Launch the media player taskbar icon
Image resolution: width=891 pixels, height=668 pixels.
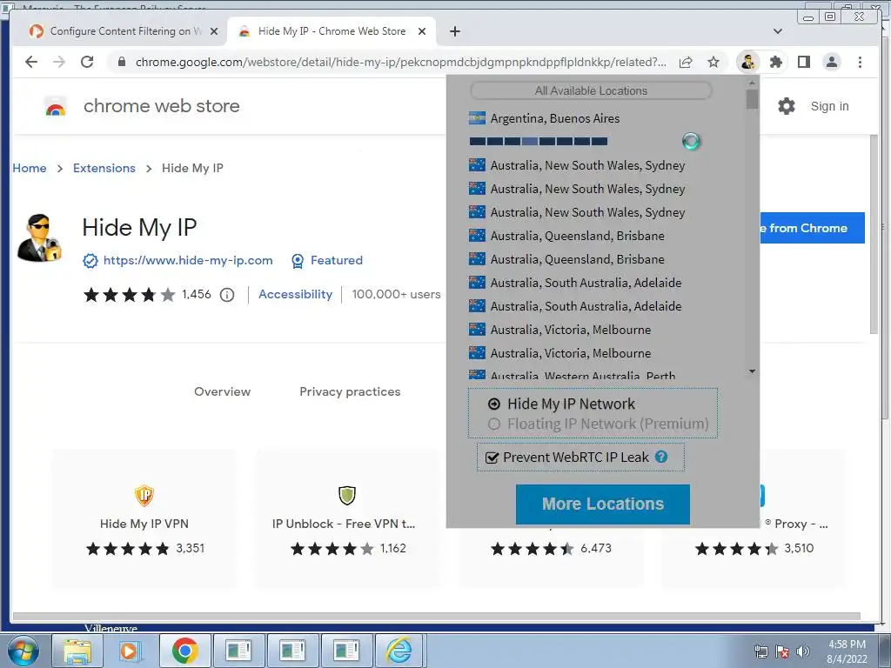point(131,651)
